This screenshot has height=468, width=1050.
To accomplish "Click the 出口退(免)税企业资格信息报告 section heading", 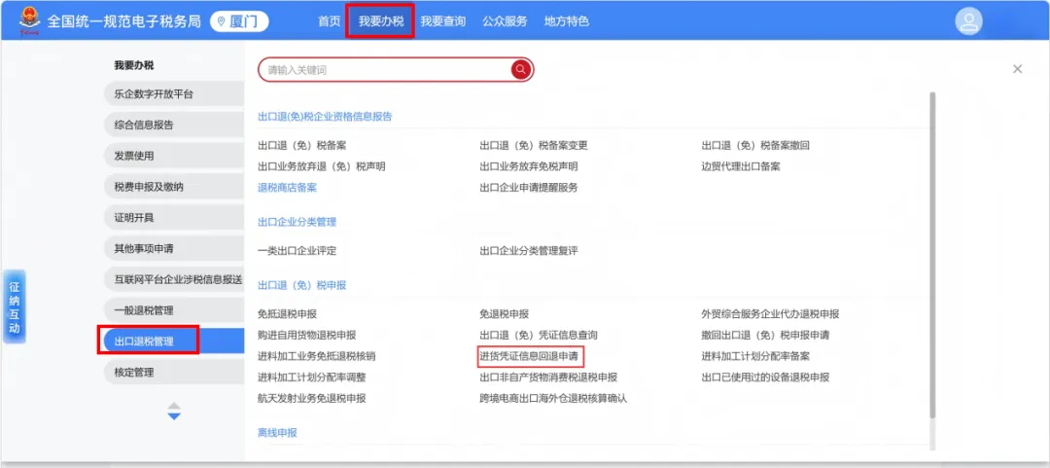I will 325,116.
